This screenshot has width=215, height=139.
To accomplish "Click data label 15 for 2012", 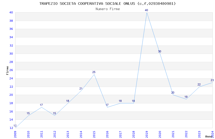I will coord(54,113).
